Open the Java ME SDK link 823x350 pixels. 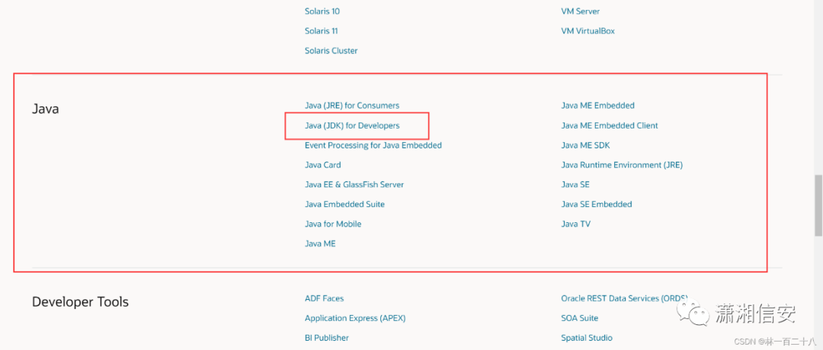pyautogui.click(x=585, y=145)
